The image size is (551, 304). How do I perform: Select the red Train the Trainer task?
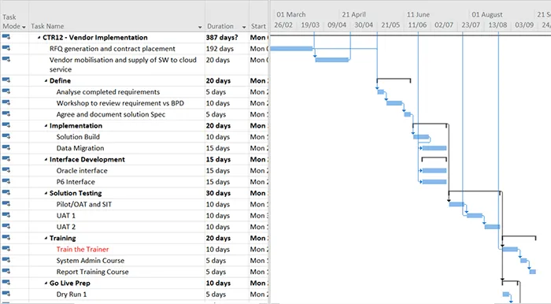pyautogui.click(x=83, y=249)
